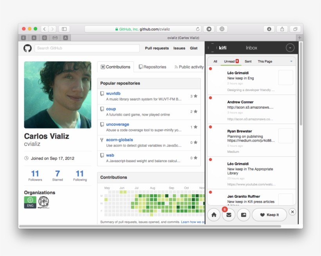The width and height of the screenshot is (321, 256).
Task: Switch to Repositories tab
Action: [152, 67]
